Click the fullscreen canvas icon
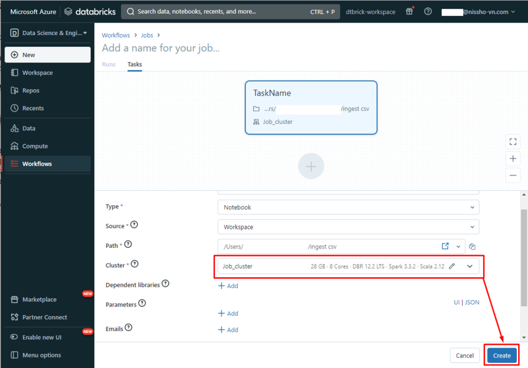 513,141
